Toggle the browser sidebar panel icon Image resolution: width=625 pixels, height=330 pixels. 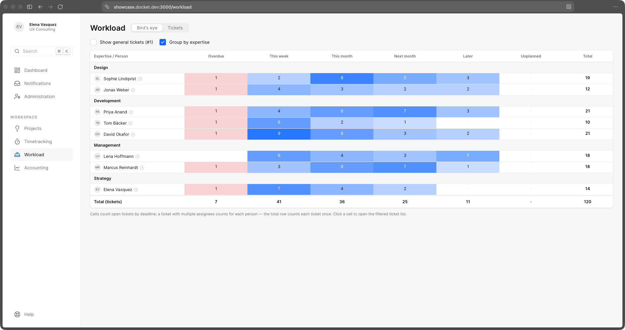coord(29,7)
